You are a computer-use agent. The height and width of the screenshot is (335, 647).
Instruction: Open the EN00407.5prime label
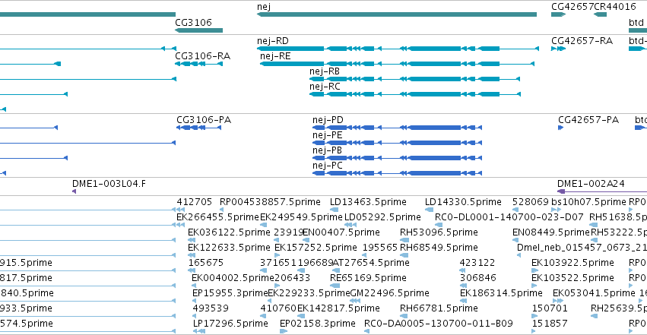pos(341,232)
